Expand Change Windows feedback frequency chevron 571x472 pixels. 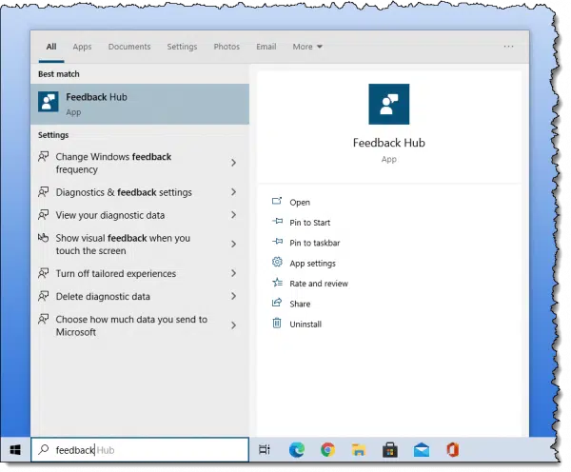pos(234,163)
